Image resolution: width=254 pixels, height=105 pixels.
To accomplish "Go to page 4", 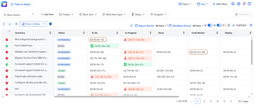I will point(218,101).
